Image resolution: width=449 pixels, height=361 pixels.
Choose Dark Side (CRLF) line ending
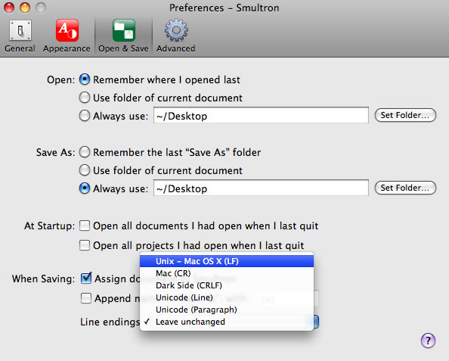point(227,285)
